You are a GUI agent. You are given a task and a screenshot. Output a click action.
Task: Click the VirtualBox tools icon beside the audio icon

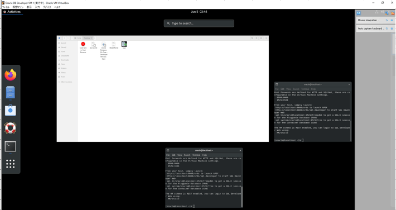[387, 13]
